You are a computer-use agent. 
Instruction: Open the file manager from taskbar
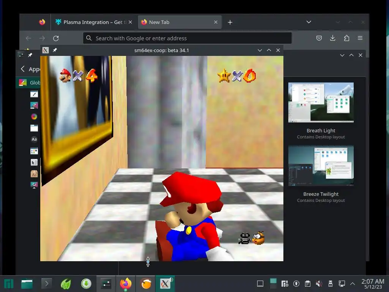(x=27, y=284)
